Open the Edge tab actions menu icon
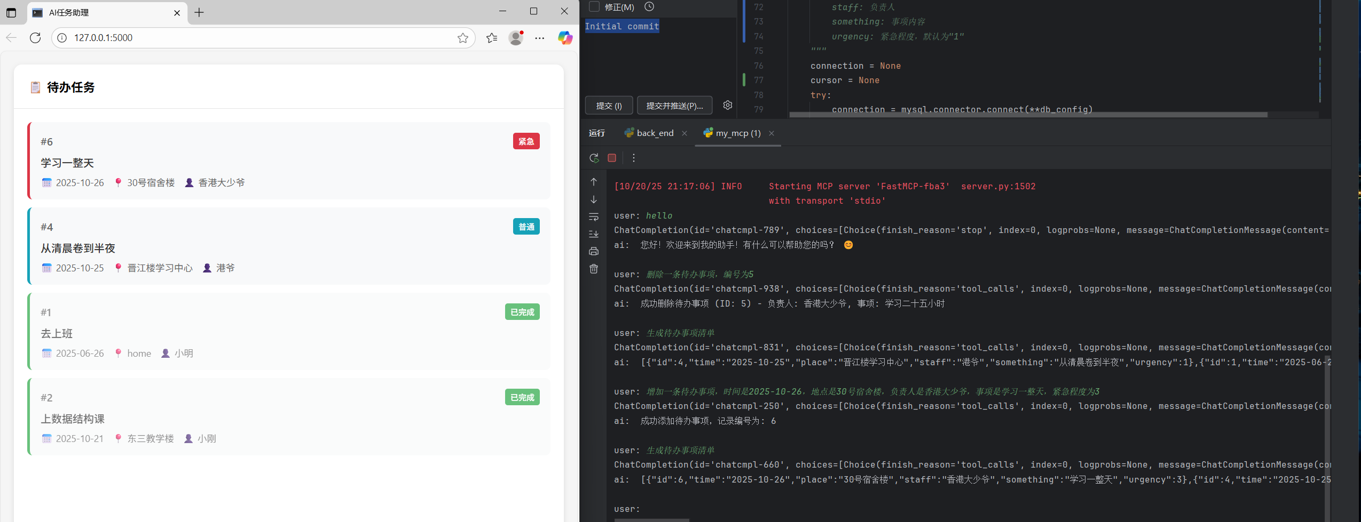This screenshot has width=1361, height=522. (11, 12)
